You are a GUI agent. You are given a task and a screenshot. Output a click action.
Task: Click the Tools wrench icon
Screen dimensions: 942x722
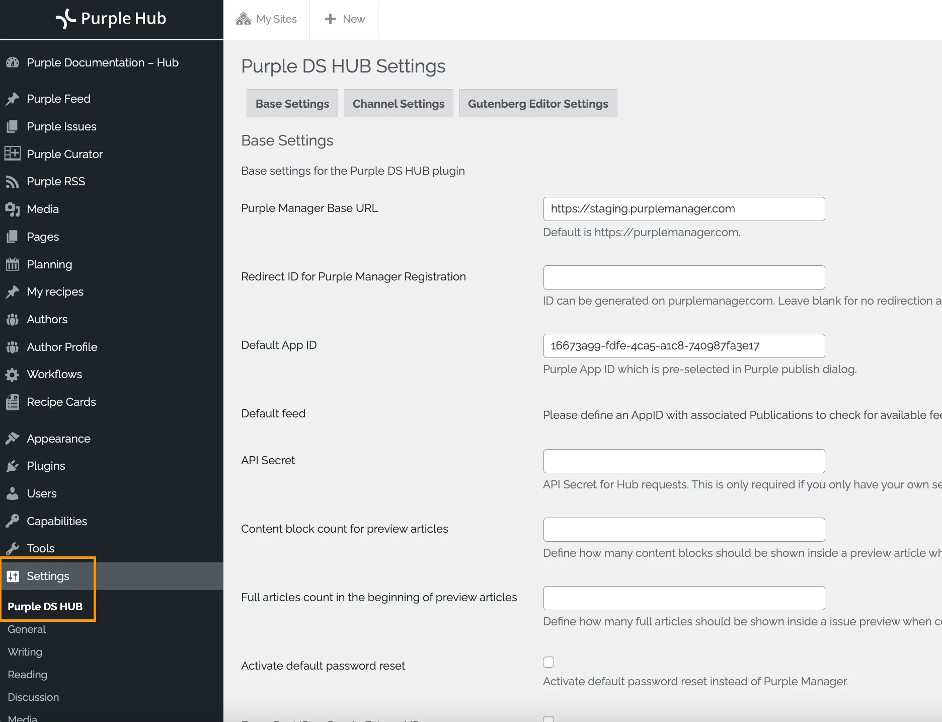[13, 548]
